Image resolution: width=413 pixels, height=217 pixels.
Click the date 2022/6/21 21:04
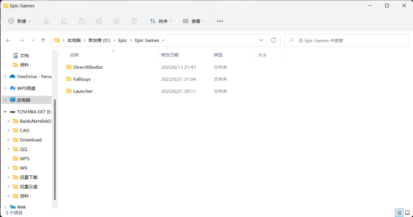pyautogui.click(x=178, y=79)
